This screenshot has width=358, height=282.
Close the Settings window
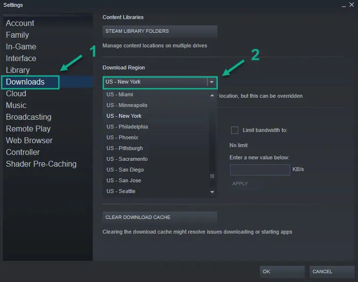click(x=352, y=5)
